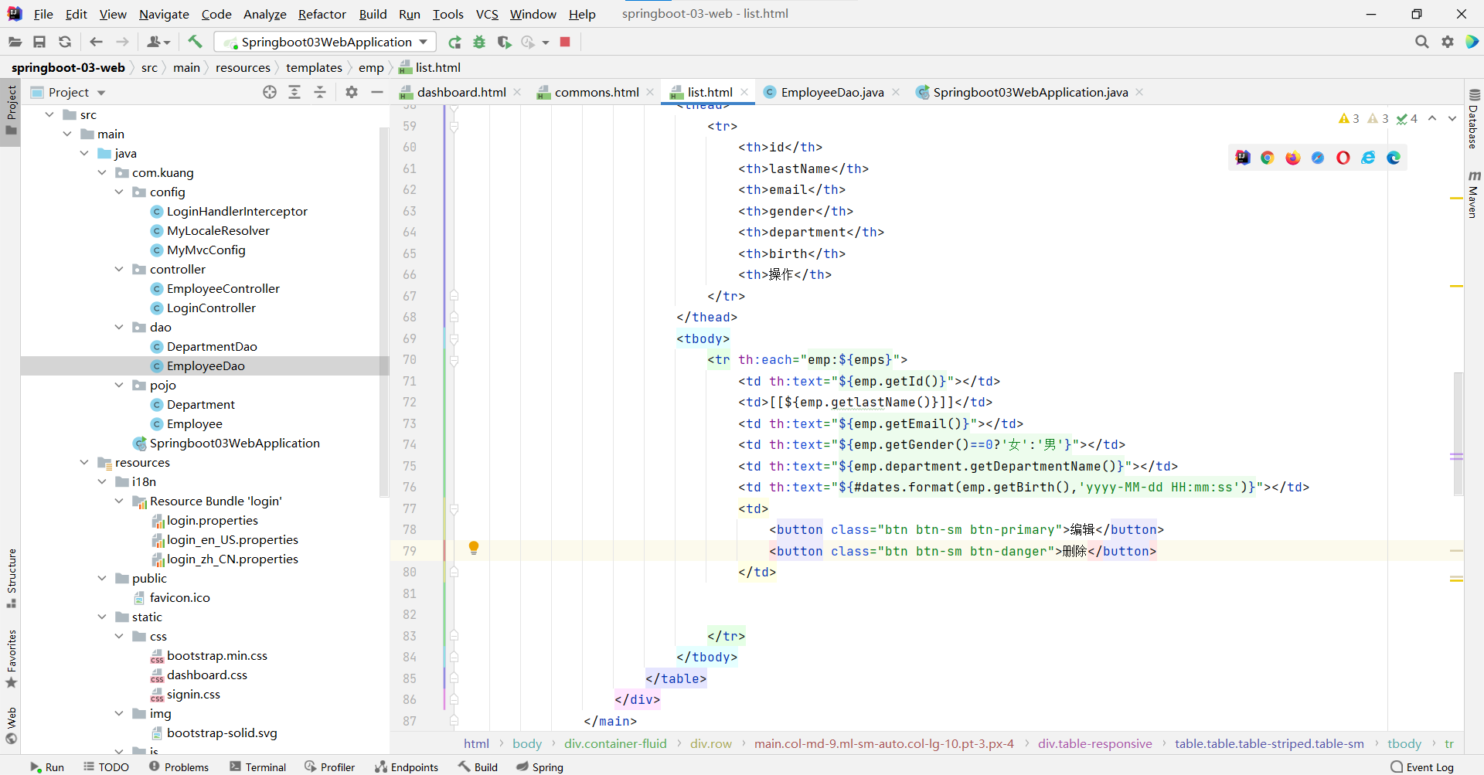The width and height of the screenshot is (1484, 775).
Task: Close the list.html editor tab
Action: [744, 92]
